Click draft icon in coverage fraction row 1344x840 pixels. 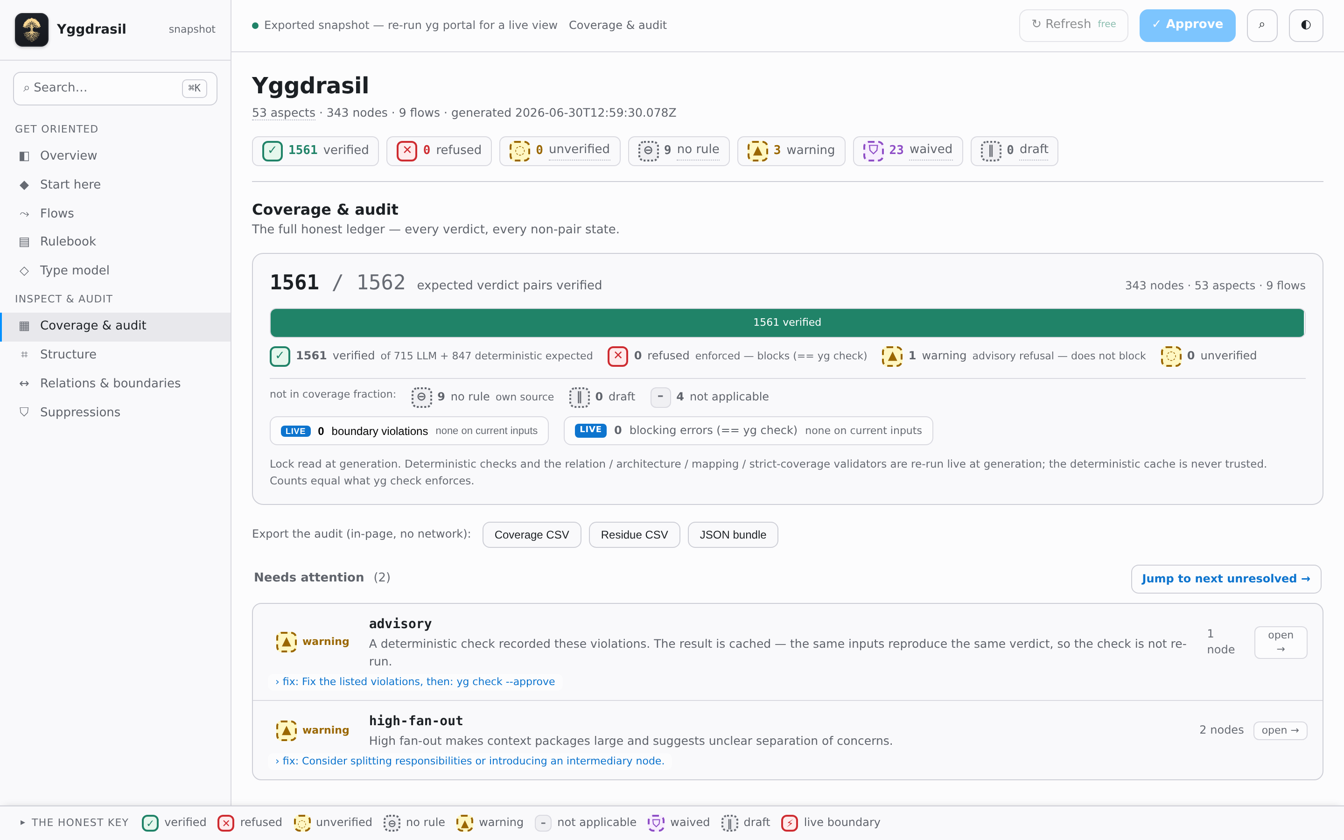(579, 397)
